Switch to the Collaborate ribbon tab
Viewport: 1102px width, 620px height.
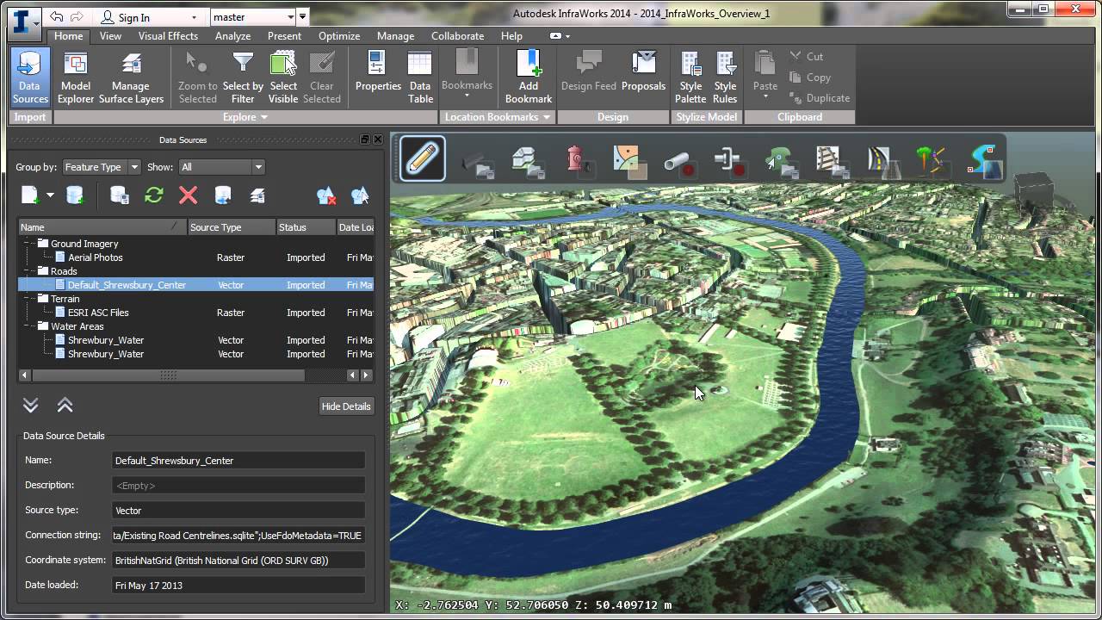pos(457,36)
